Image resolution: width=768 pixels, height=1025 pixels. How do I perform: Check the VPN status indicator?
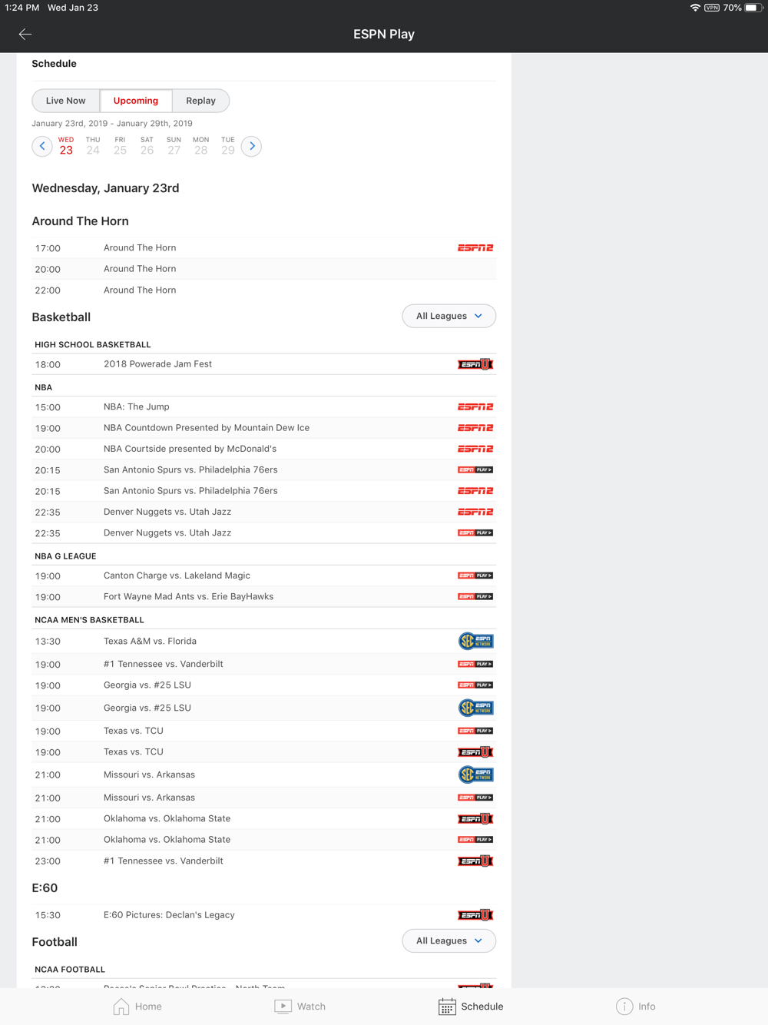(x=712, y=8)
